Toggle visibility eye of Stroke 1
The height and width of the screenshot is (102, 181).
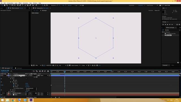coord(1,90)
